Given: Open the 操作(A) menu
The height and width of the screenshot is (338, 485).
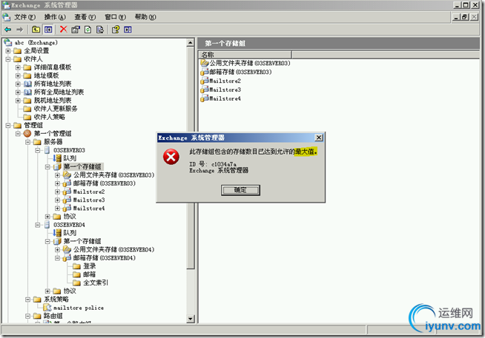Looking at the screenshot, I should pos(55,17).
